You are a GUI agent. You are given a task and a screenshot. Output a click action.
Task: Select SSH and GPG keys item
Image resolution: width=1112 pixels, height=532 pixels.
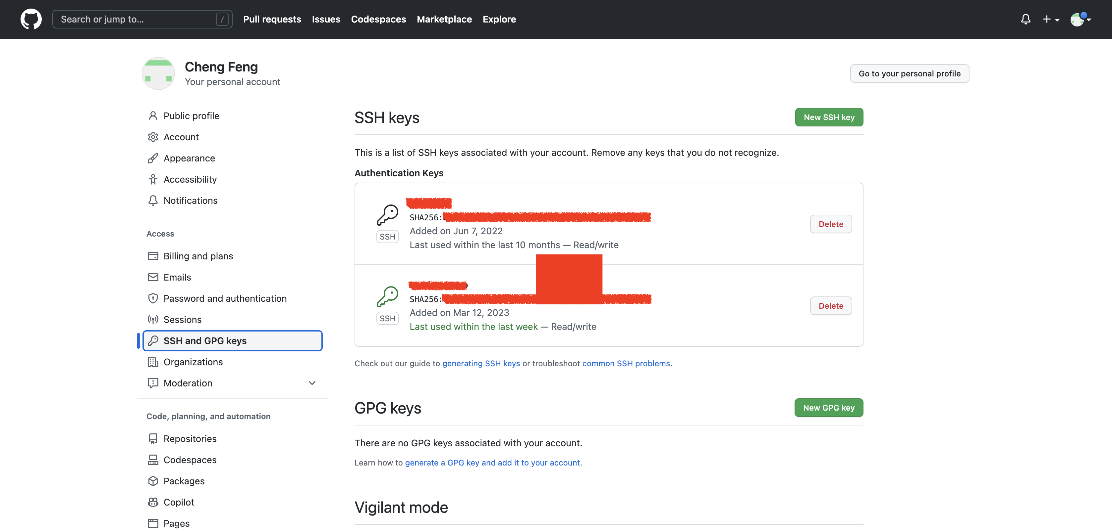pyautogui.click(x=232, y=340)
